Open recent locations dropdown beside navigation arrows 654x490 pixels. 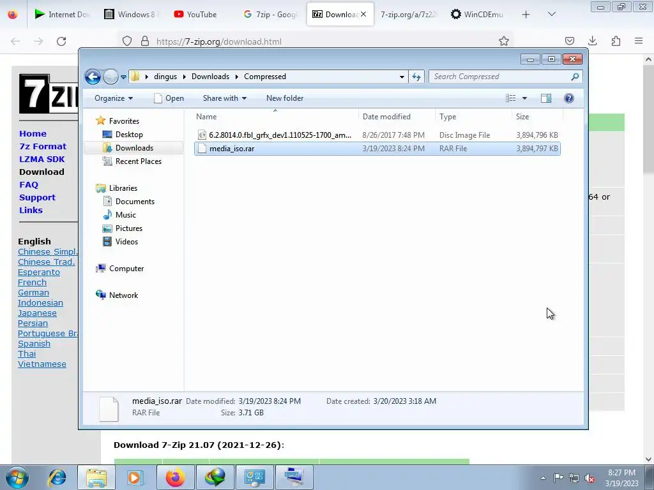[123, 77]
